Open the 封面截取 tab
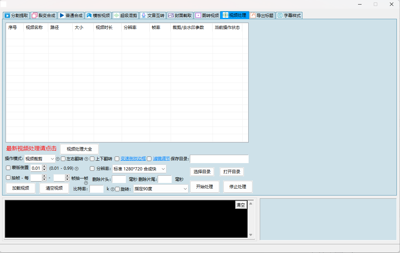Screen dimensions: 400x253 180,15
